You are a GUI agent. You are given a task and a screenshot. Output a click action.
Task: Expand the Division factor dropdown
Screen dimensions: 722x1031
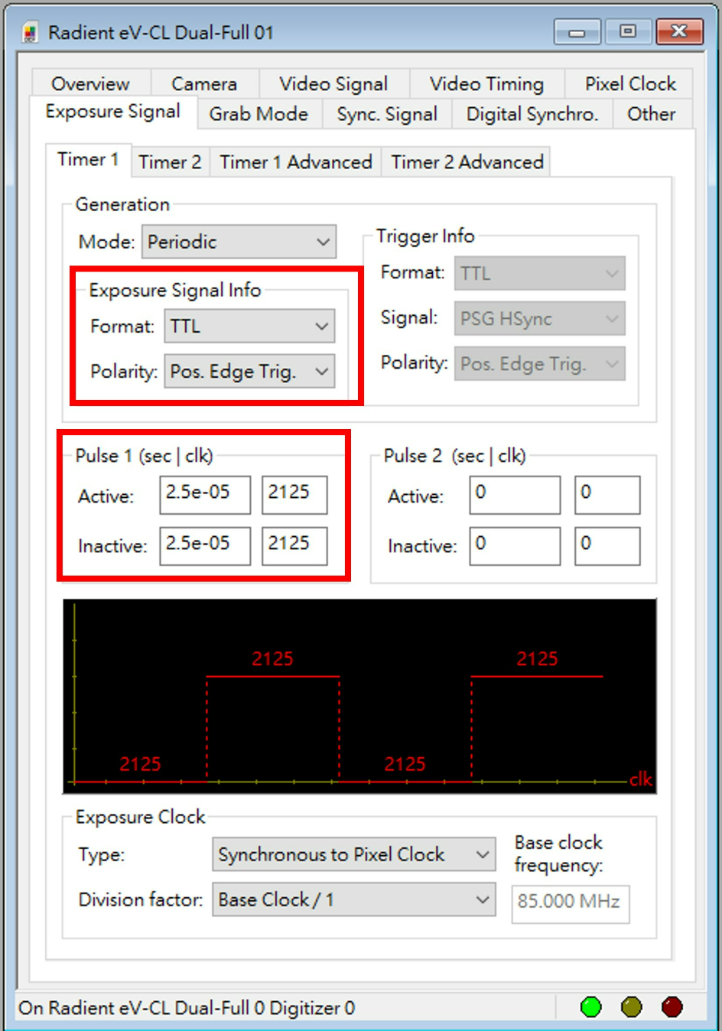(x=354, y=899)
